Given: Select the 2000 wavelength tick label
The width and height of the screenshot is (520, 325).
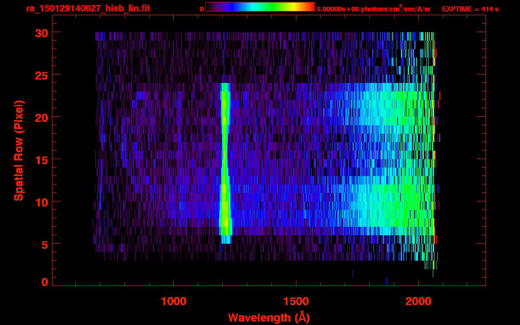Looking at the screenshot, I should coord(418,301).
